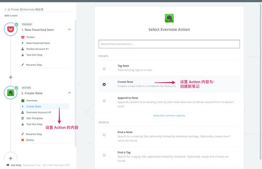Collapse the Create Note action step

(69, 93)
